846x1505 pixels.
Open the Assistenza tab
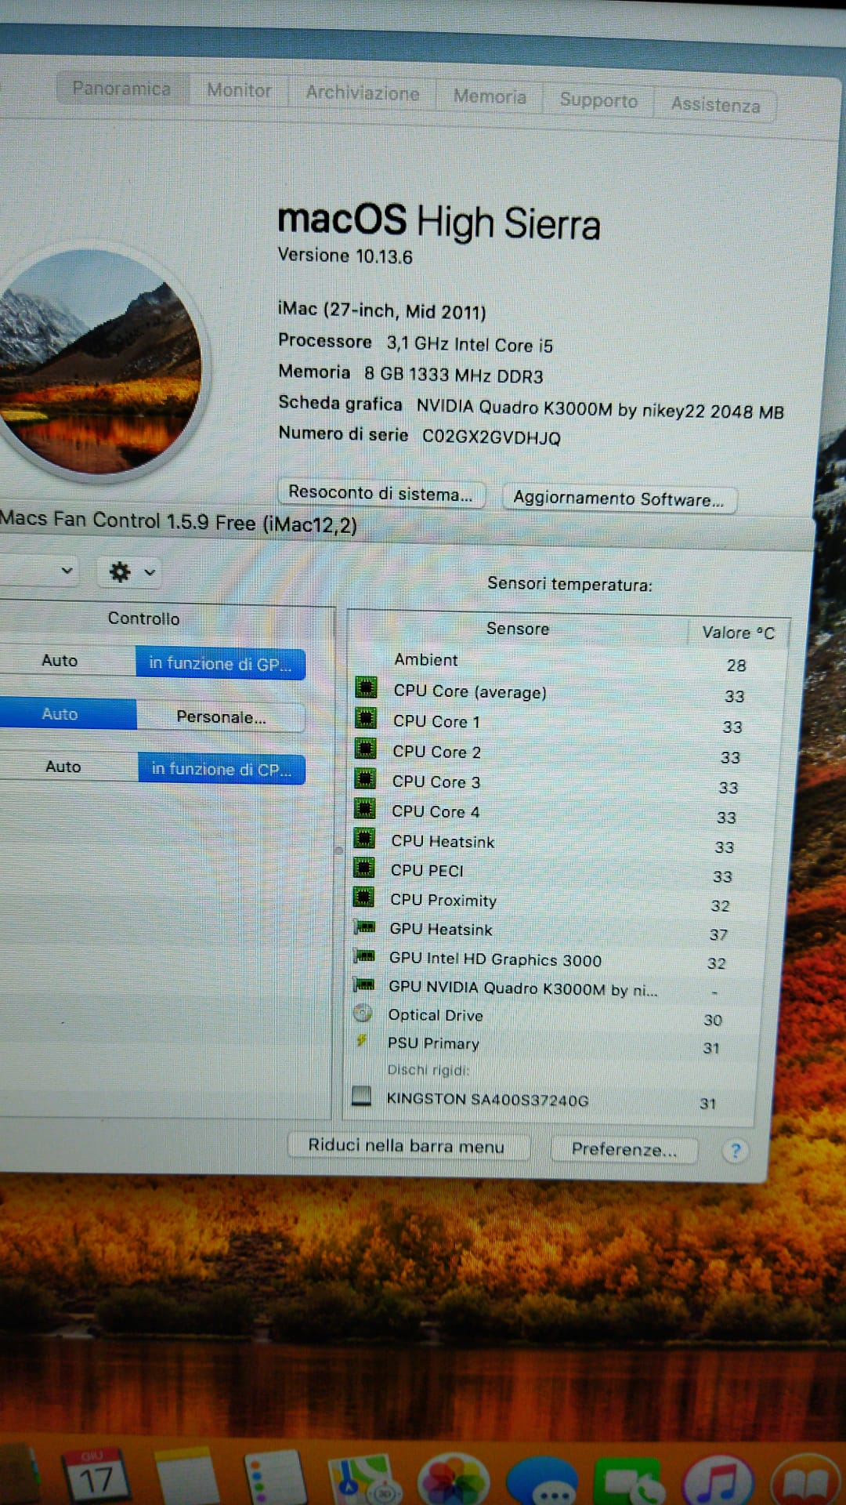[x=715, y=104]
